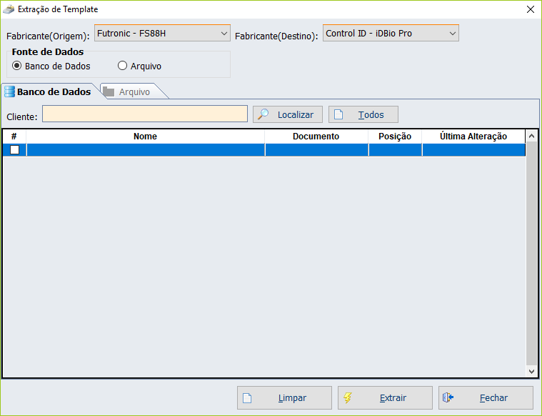The width and height of the screenshot is (542, 416).
Task: Select the Arquivo radio button
Action: [123, 66]
